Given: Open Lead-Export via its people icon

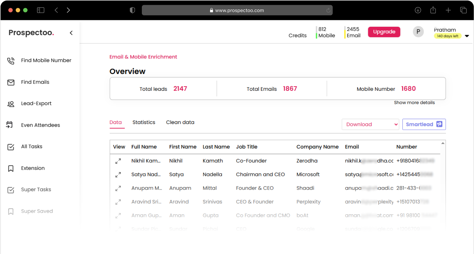Looking at the screenshot, I should 11,104.
